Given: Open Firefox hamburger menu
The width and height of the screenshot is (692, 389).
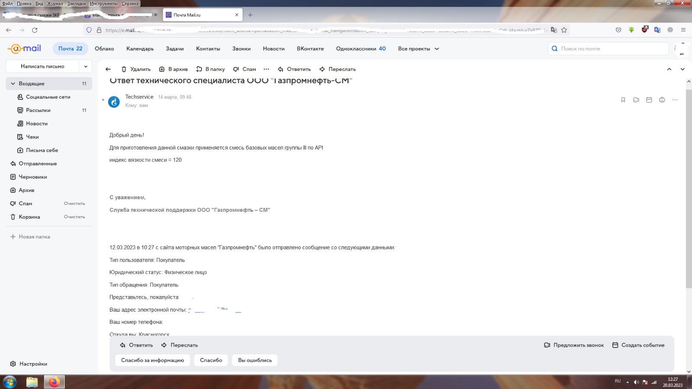Looking at the screenshot, I should pos(683,30).
